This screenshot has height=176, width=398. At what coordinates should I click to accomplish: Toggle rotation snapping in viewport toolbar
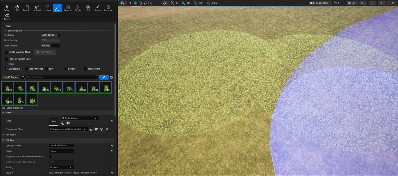click(x=196, y=3)
